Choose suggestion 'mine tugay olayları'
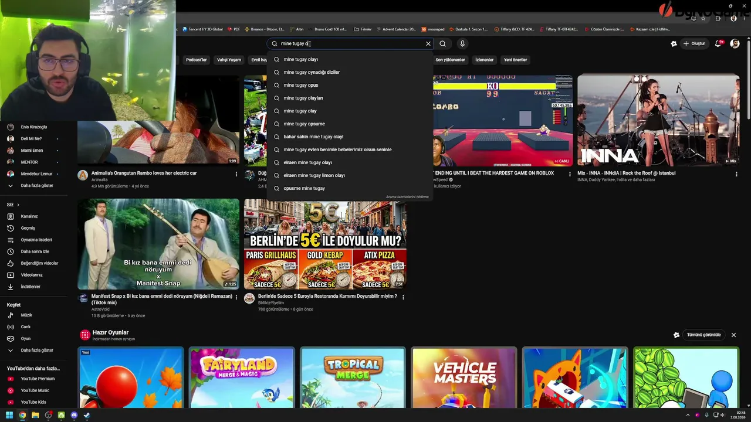This screenshot has width=751, height=422. click(x=350, y=98)
